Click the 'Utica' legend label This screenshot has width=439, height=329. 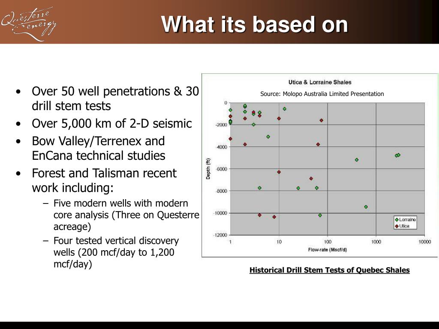(x=404, y=226)
